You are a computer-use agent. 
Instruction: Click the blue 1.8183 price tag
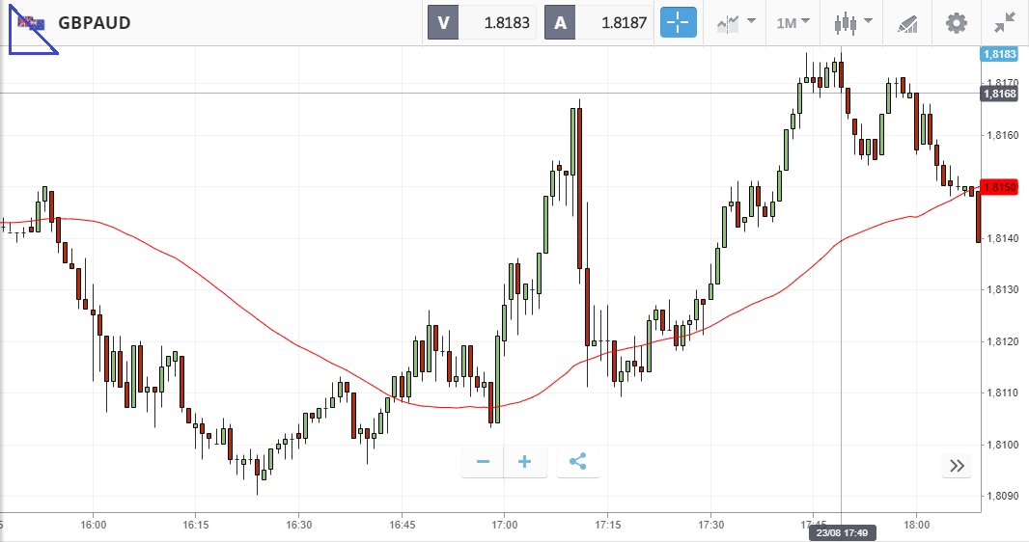click(x=1000, y=55)
